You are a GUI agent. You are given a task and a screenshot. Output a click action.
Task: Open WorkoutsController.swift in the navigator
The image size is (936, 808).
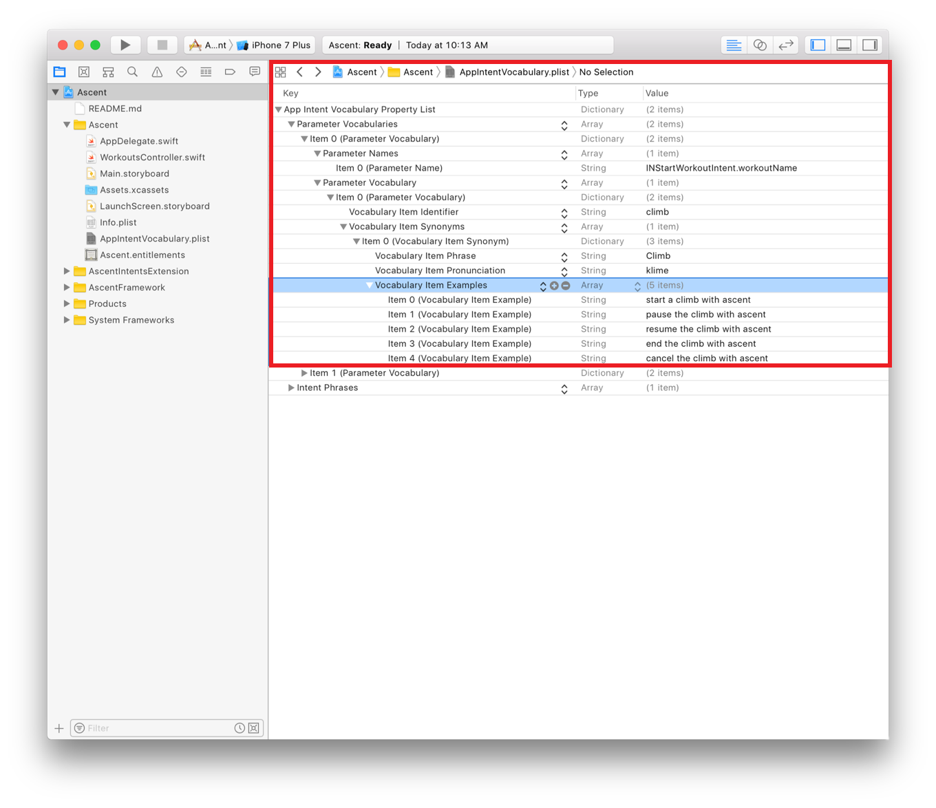click(152, 158)
